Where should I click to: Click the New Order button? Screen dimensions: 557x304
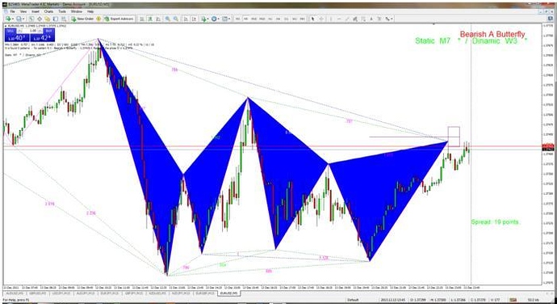point(83,19)
